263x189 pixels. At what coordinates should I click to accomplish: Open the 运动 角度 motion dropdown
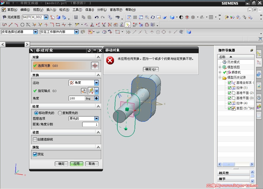tap(97, 83)
